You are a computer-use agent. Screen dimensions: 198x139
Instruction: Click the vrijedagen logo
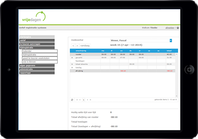34,17
